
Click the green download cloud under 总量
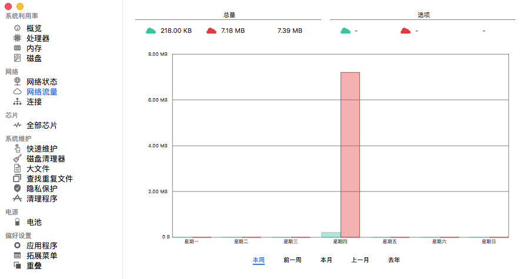coord(151,31)
